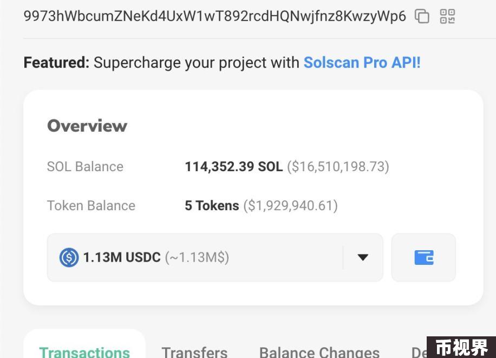Follow the Solscan Pro API! link
496x358 pixels.
coord(362,62)
